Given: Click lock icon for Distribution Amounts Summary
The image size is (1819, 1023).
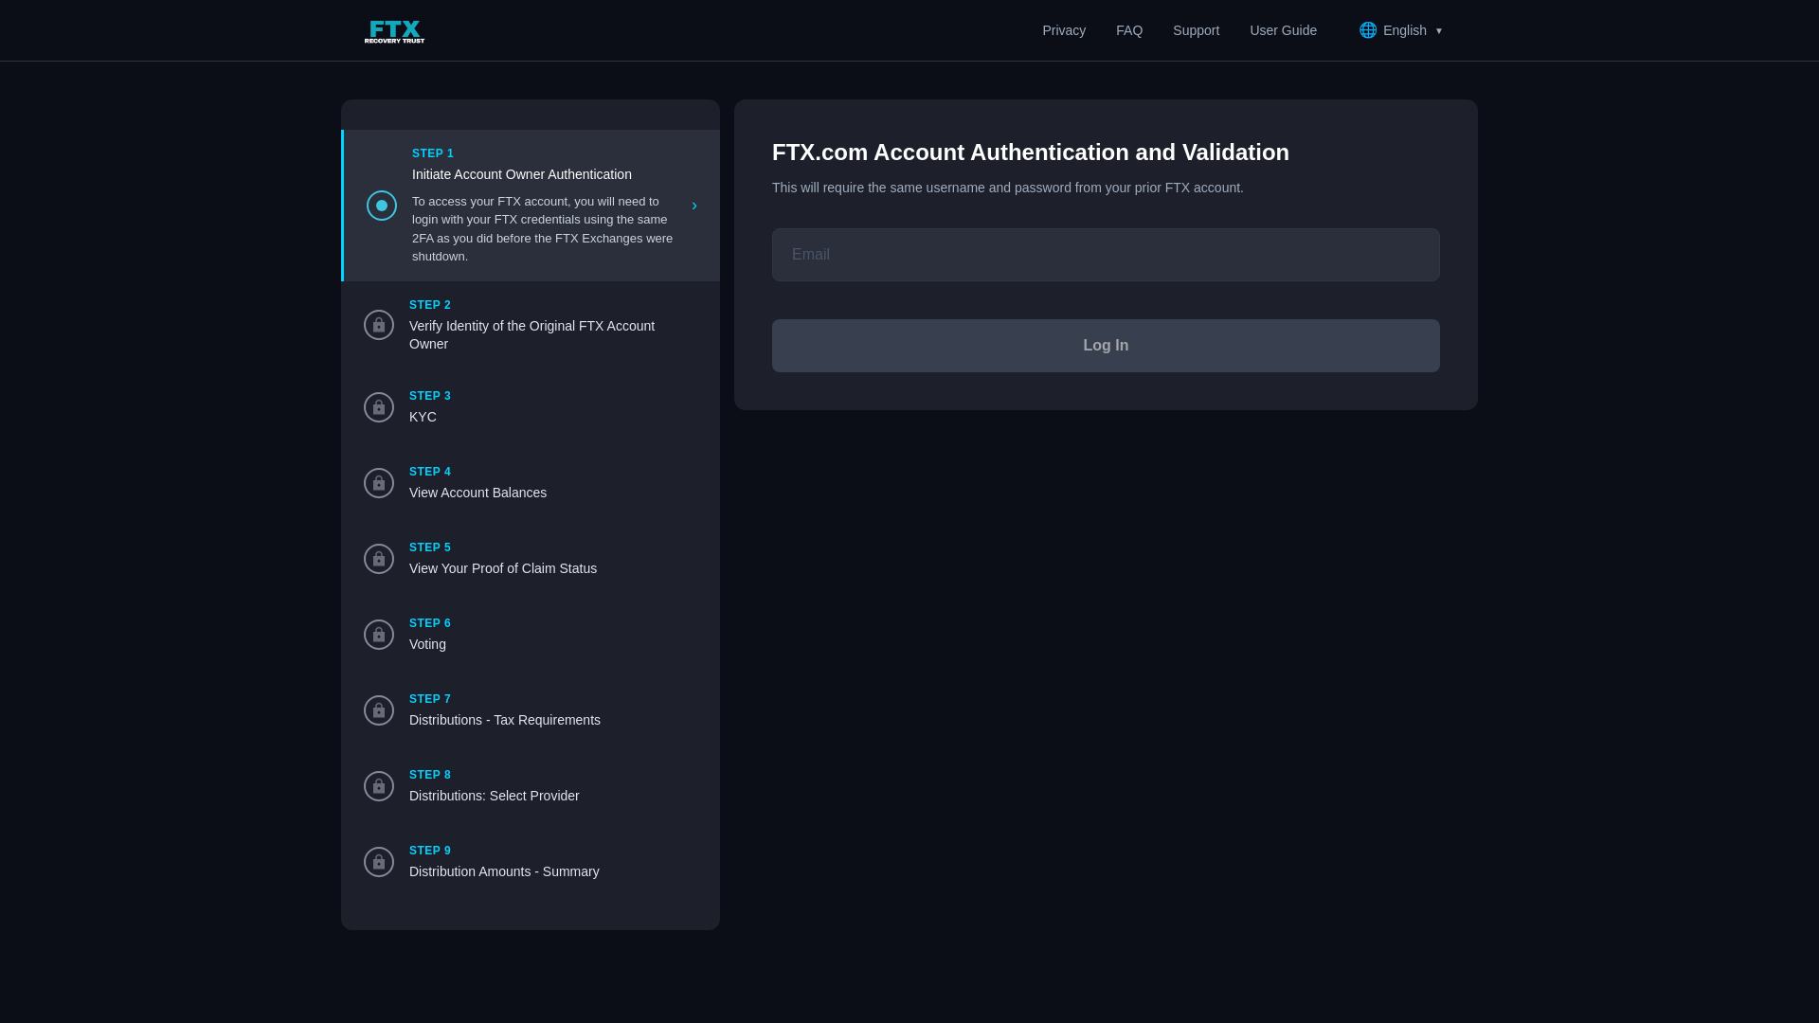Looking at the screenshot, I should (x=379, y=862).
